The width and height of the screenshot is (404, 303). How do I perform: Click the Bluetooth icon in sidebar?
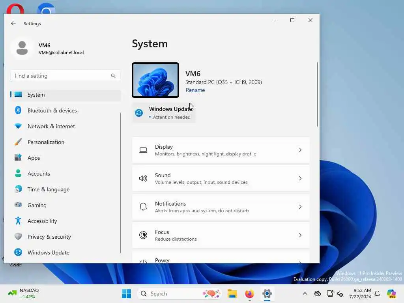(x=18, y=110)
